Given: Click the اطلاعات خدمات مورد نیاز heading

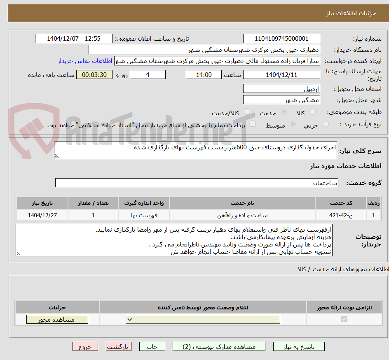Looking at the screenshot, I should point(346,166).
